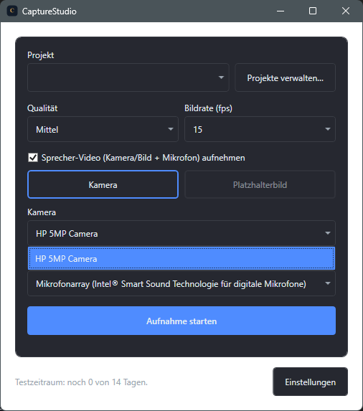363x411 pixels.
Task: Switch to the Platzhalterbild tab
Action: 260,184
